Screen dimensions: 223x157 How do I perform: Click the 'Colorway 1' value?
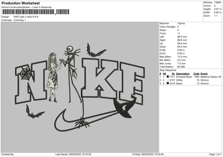click(20, 20)
